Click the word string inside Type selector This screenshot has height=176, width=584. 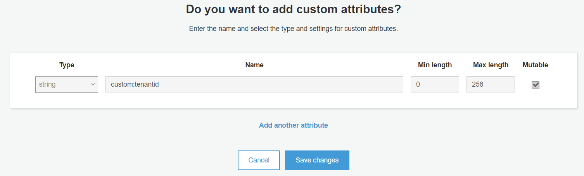click(47, 84)
